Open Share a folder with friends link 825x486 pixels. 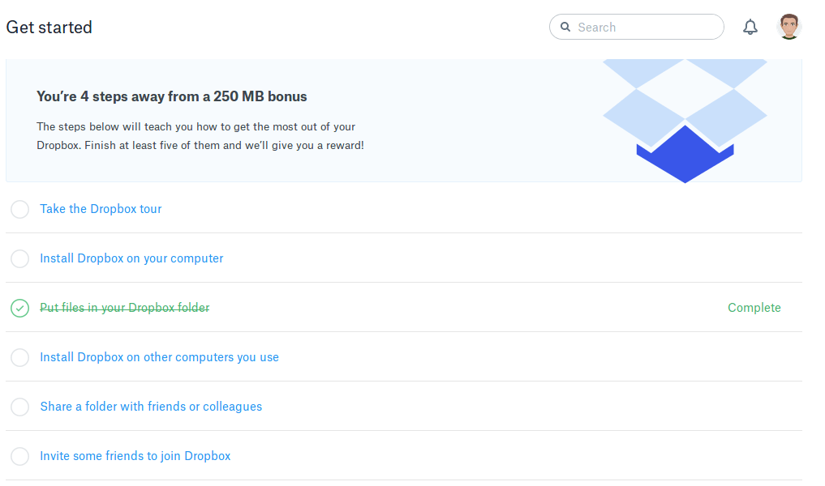151,407
